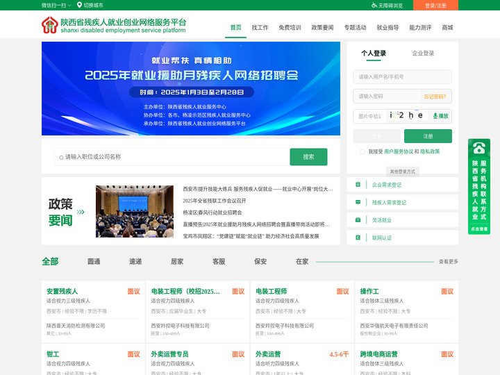Select the 居家 job category tab
The width and height of the screenshot is (500, 375).
coord(177,262)
